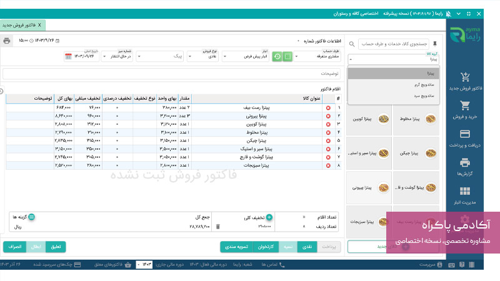Click the fullscreen icon in title bar
Viewport: 500px width, 281px height.
(469, 14)
